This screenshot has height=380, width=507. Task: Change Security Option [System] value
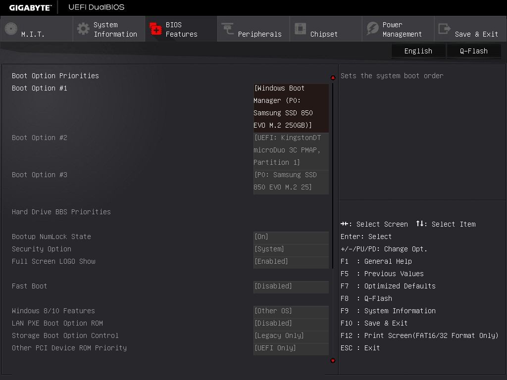[291, 249]
